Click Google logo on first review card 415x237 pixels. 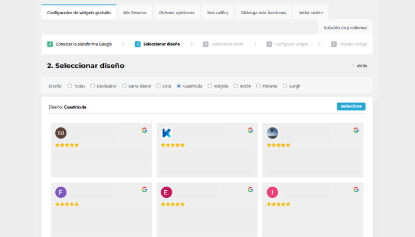145,130
